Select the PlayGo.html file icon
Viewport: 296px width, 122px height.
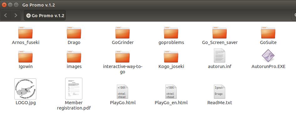[x=122, y=92]
